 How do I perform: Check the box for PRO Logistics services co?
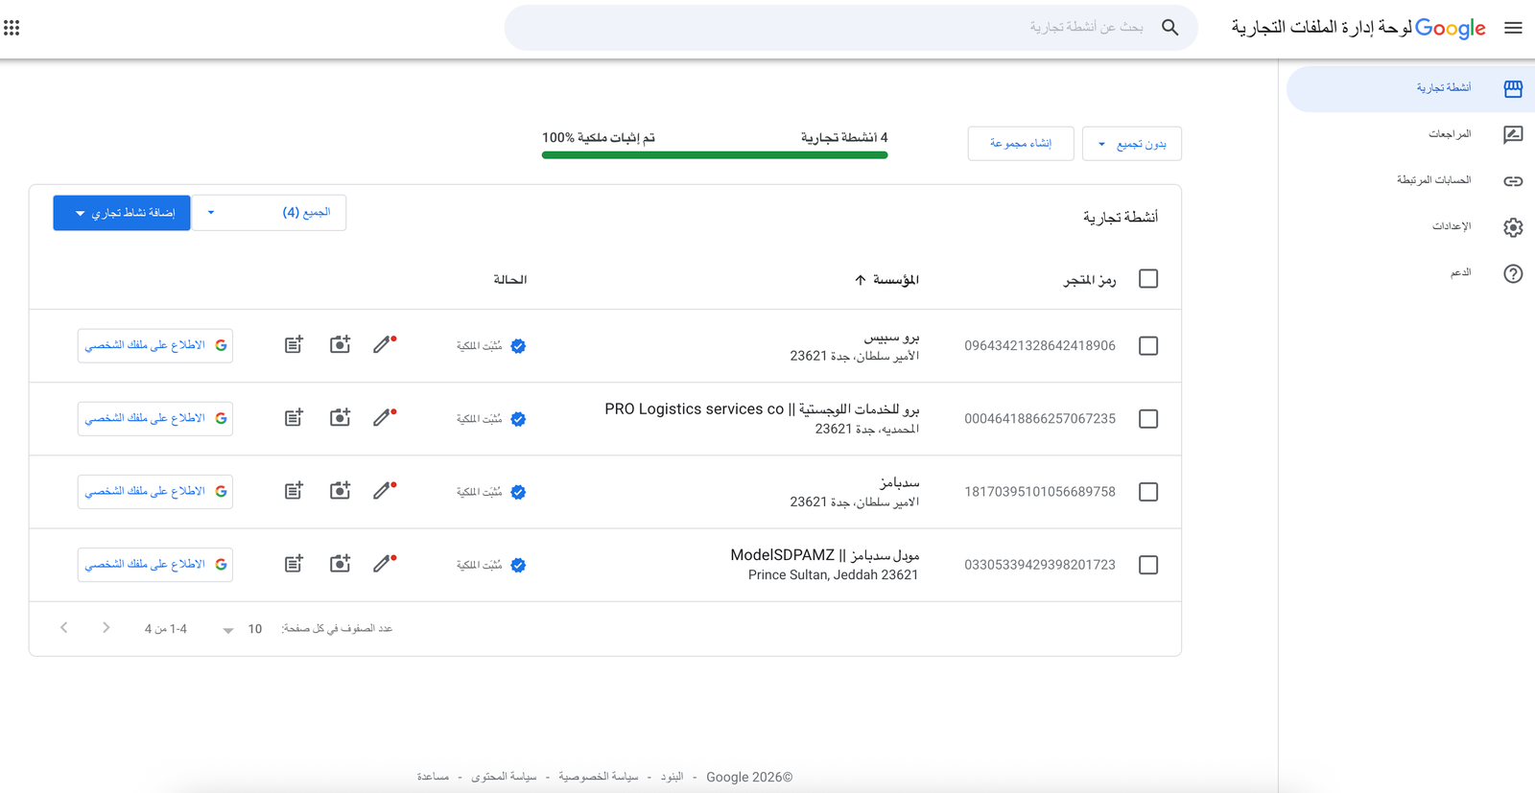point(1148,419)
